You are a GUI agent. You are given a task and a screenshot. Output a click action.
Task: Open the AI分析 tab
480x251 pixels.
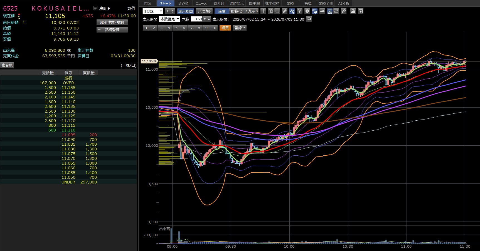344,3
